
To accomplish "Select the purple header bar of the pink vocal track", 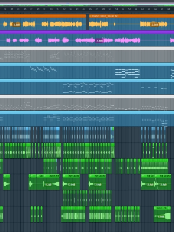I will 87,32.
